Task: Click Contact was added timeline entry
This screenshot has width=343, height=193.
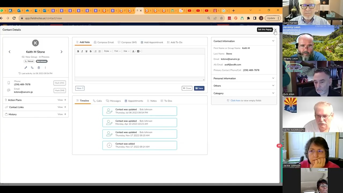Action: pyautogui.click(x=140, y=145)
